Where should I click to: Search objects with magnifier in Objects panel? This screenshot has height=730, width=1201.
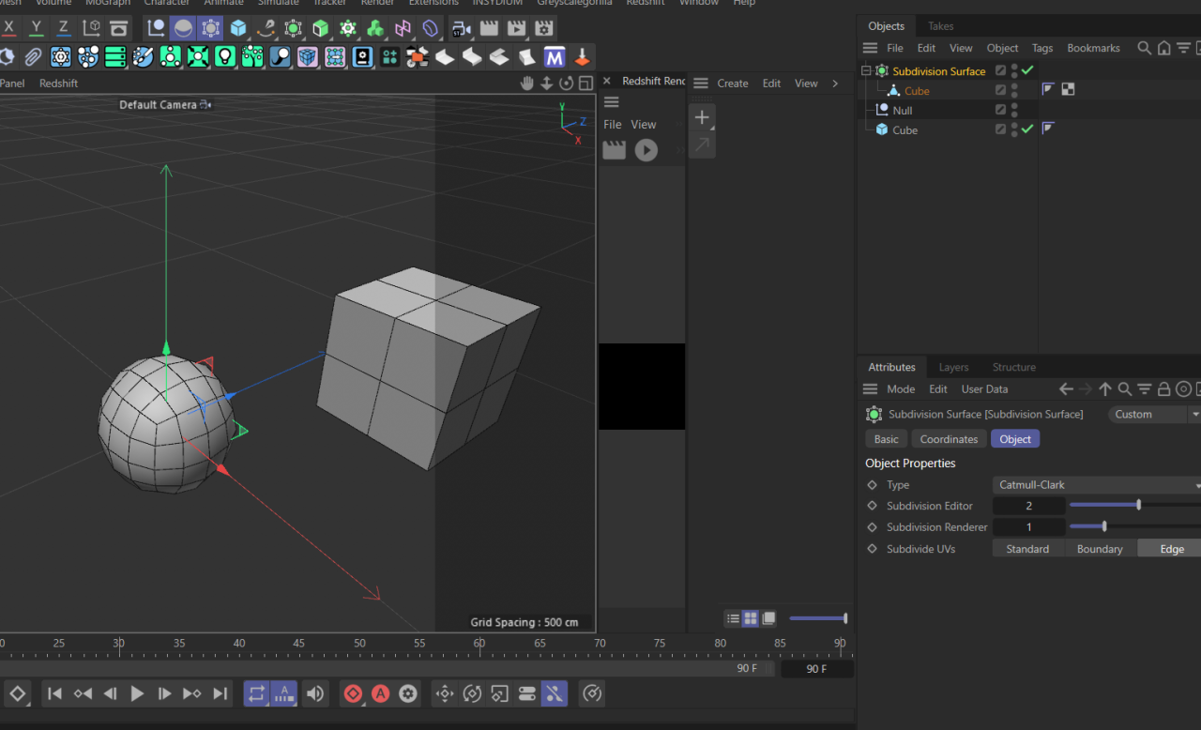tap(1144, 48)
